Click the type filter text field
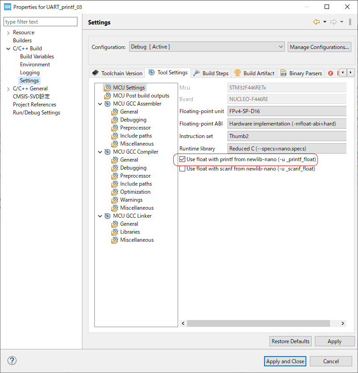Image resolution: width=358 pixels, height=373 pixels. (x=41, y=22)
